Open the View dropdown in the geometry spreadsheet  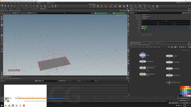(x=63, y=81)
